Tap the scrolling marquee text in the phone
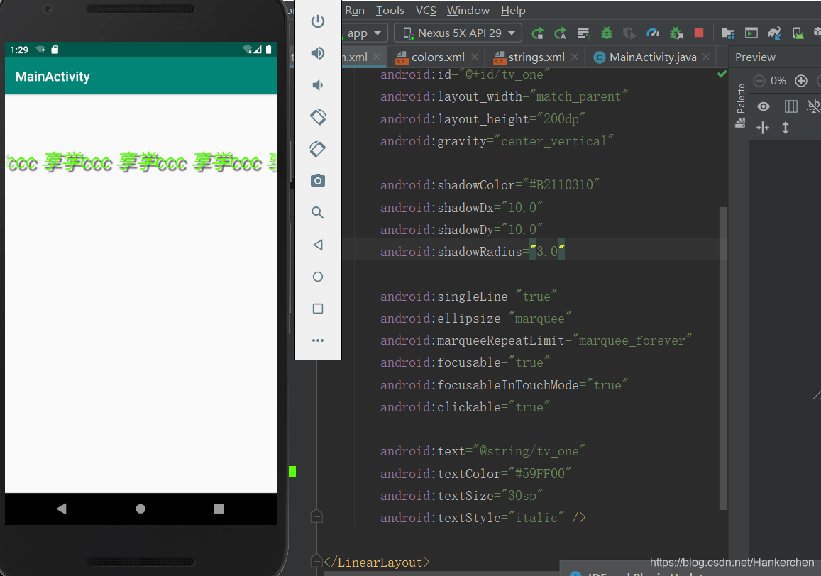 [x=140, y=163]
